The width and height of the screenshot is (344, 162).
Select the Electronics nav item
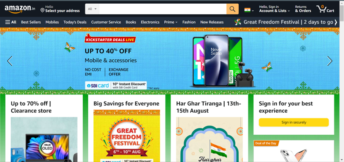click(150, 22)
